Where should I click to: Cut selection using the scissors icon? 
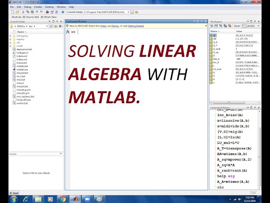[x=23, y=12]
